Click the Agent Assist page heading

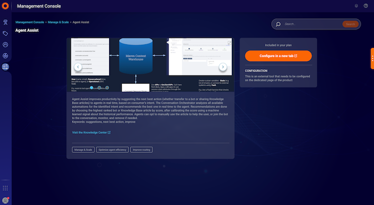tap(27, 30)
